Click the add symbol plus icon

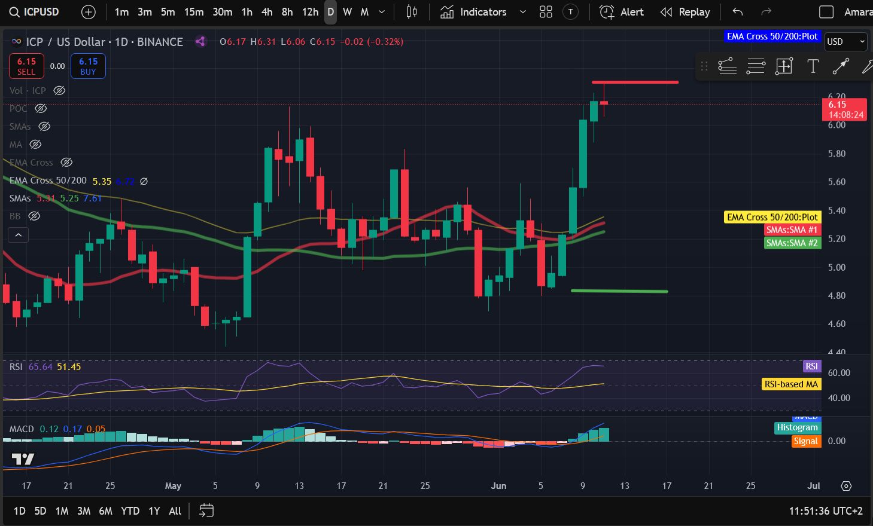[88, 12]
